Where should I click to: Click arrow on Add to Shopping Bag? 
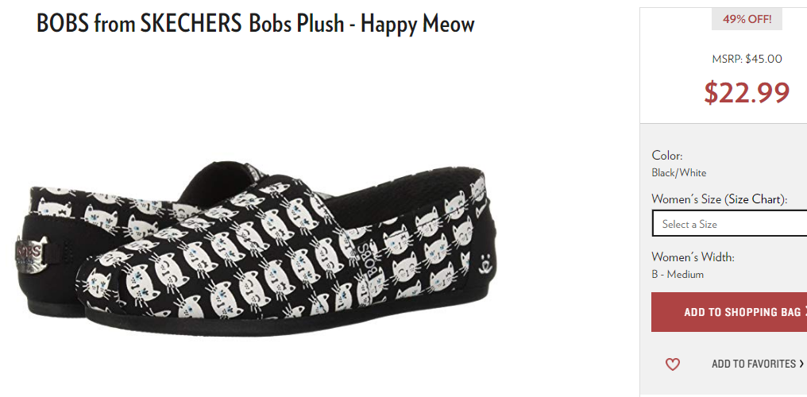(805, 311)
